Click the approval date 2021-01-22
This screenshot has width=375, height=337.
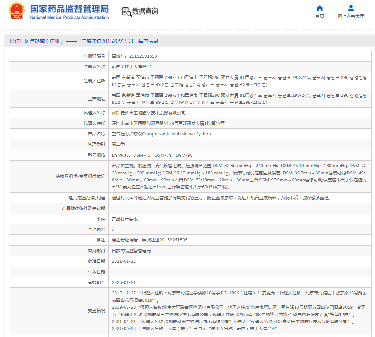click(x=124, y=261)
